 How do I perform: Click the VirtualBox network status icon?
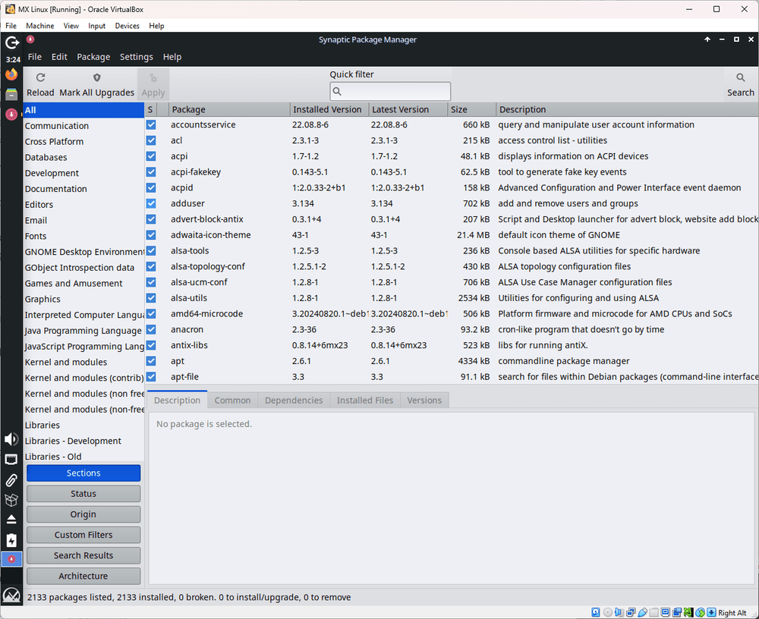click(x=631, y=612)
